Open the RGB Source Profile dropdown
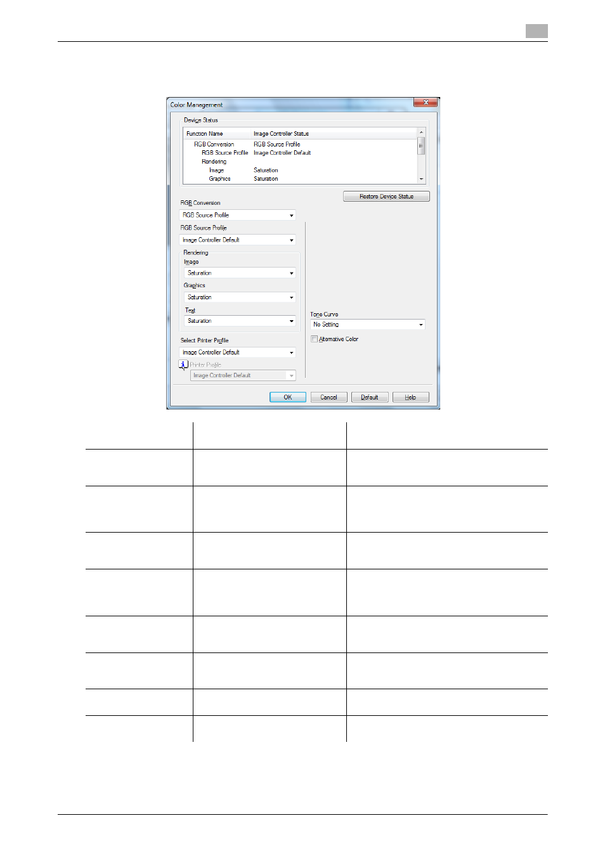This screenshot has width=605, height=856. 237,240
